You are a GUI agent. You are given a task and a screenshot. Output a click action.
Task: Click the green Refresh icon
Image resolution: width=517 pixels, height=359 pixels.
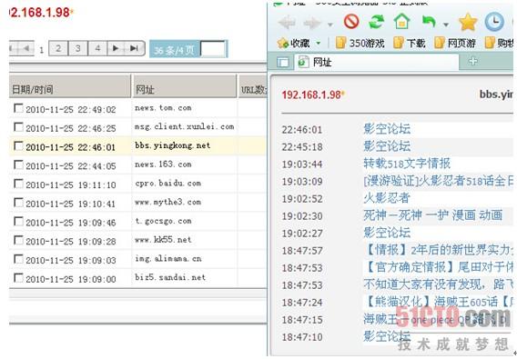[377, 22]
